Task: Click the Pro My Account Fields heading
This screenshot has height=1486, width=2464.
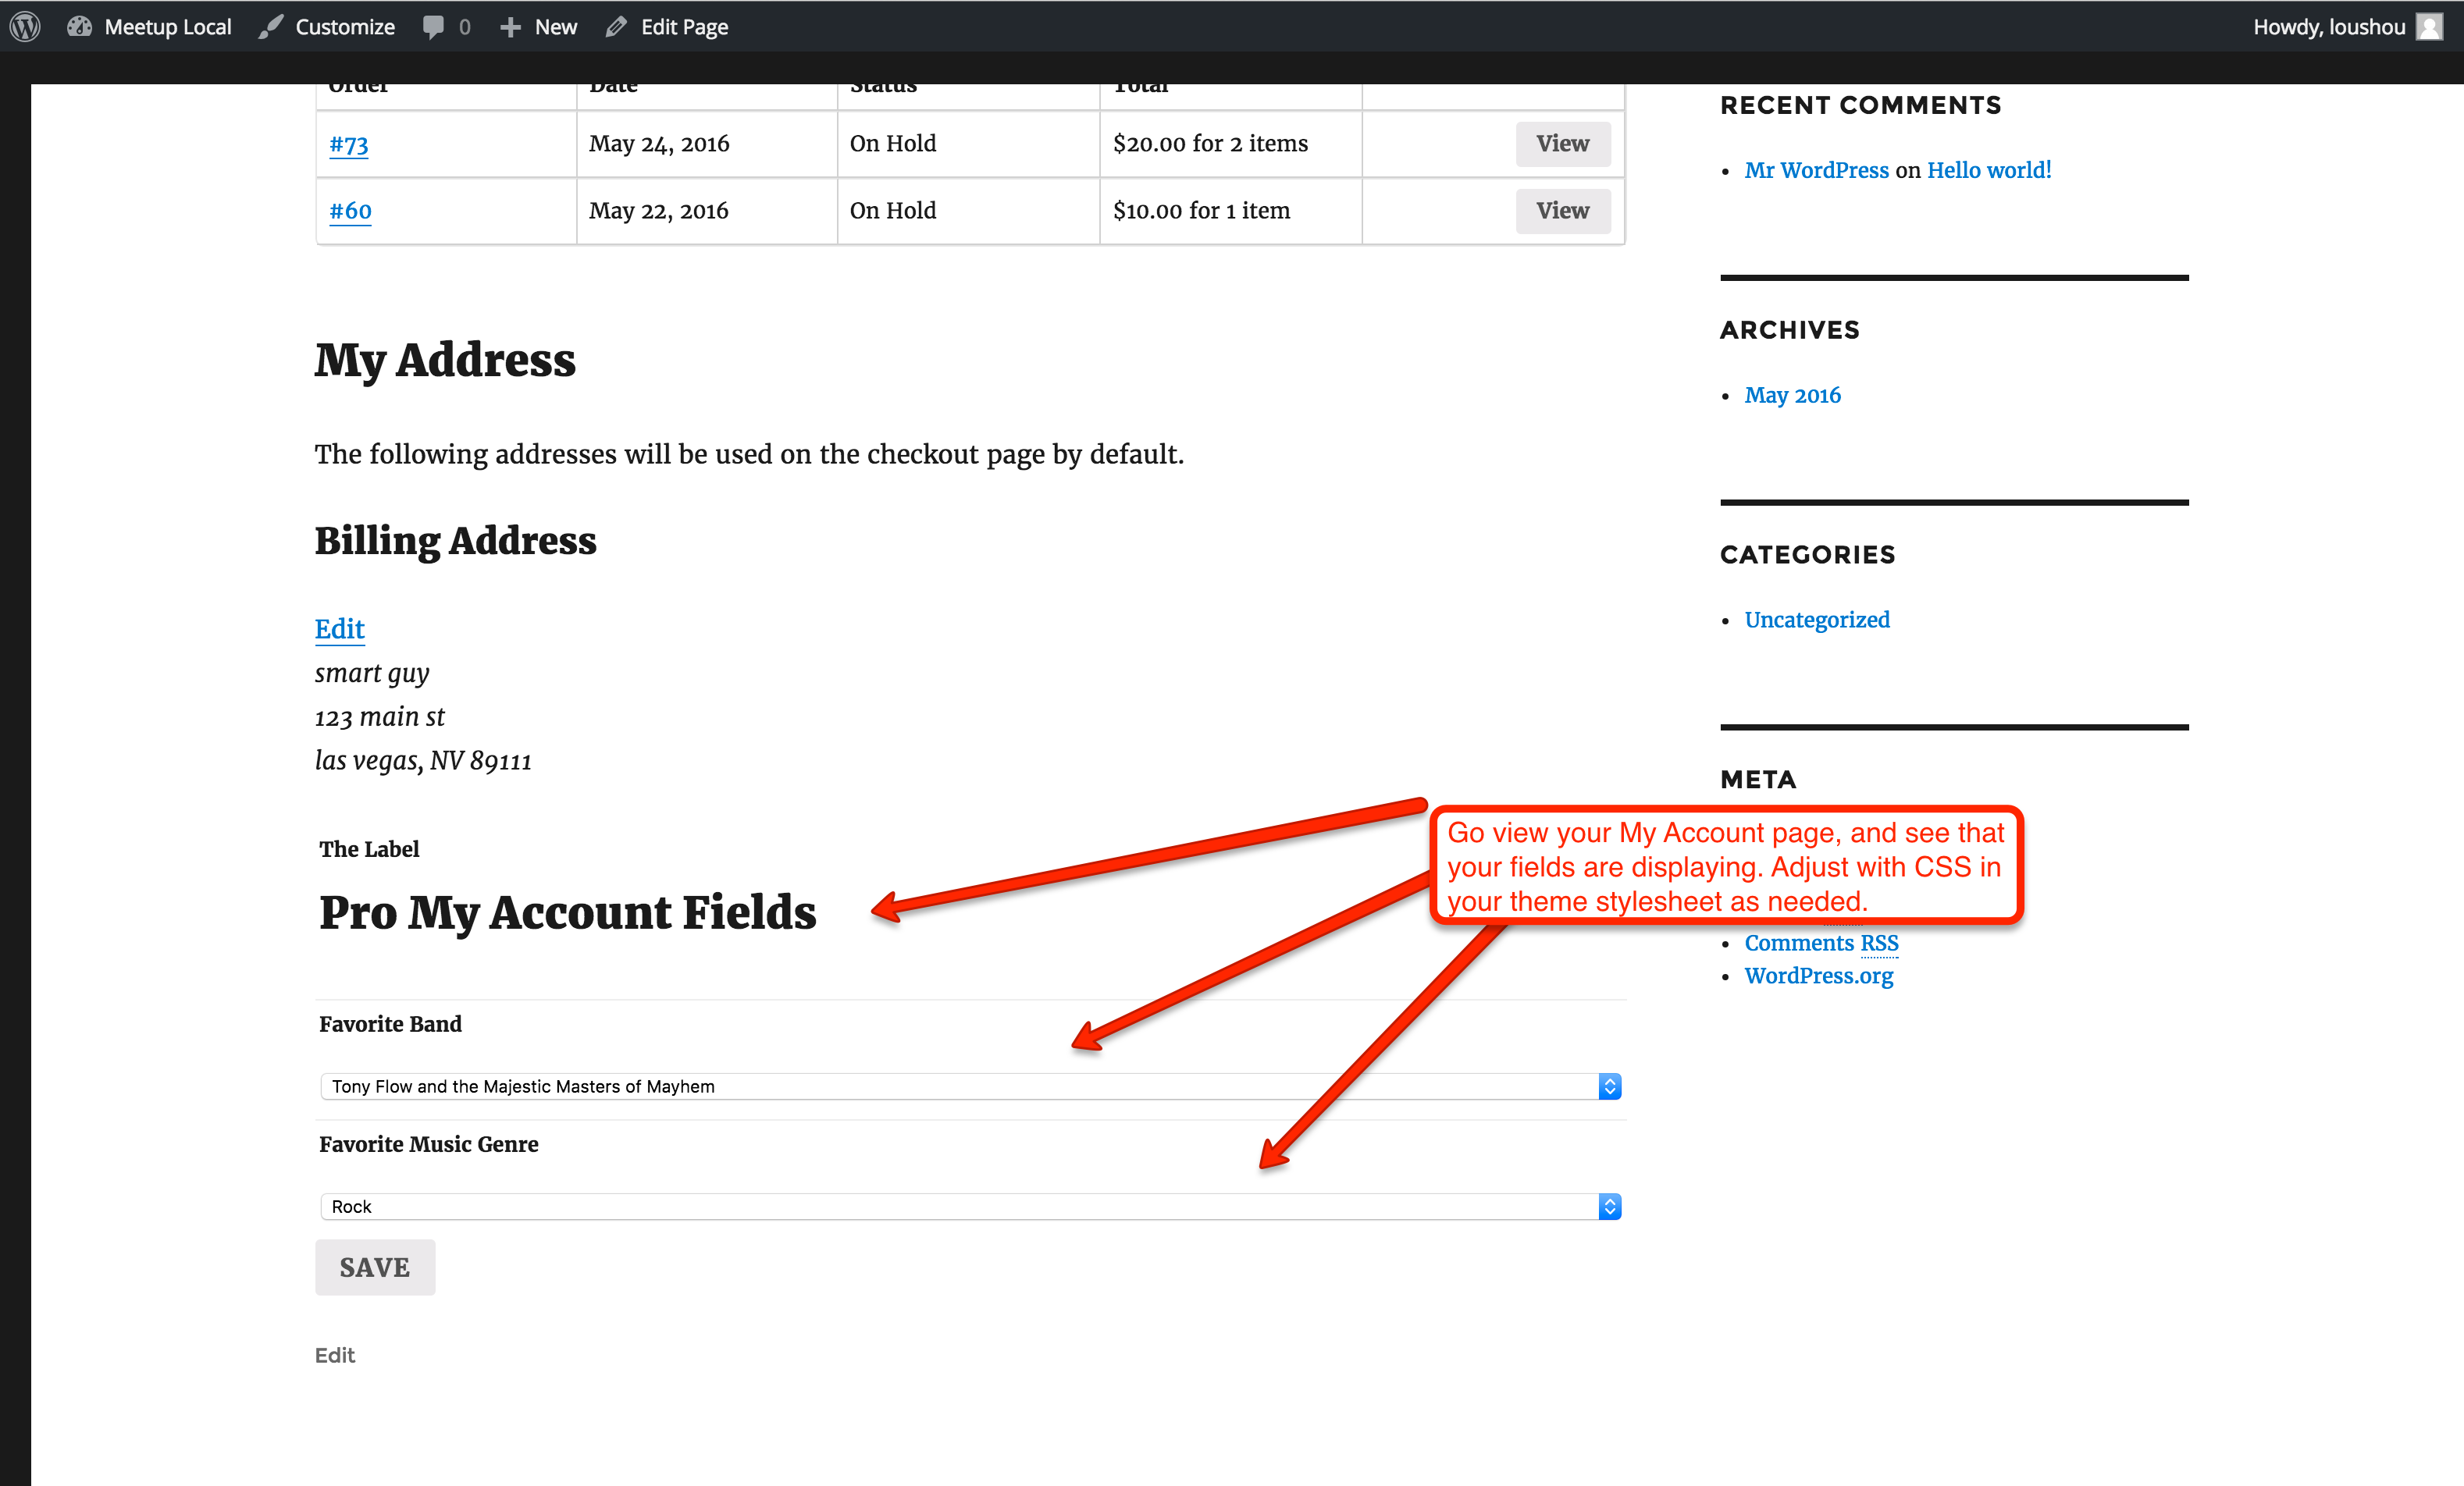Action: tap(567, 912)
